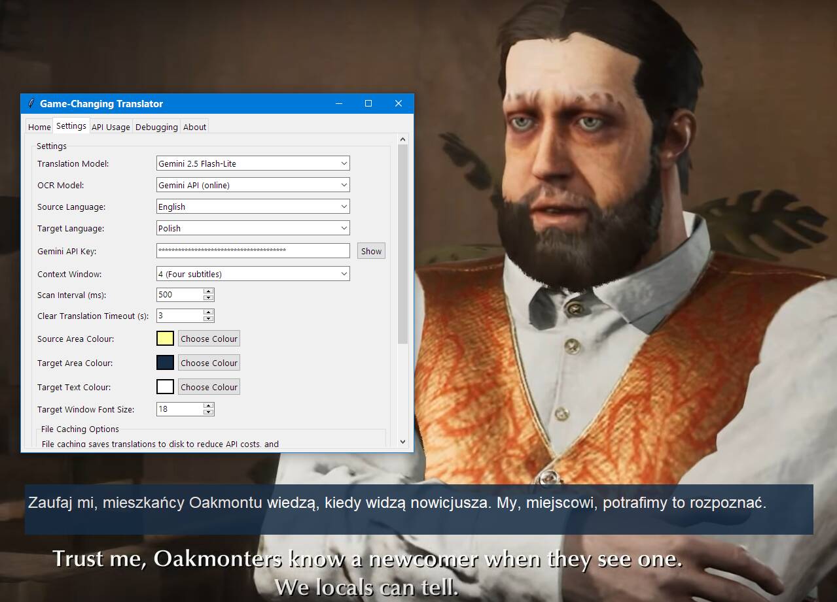Open the About tab
837x602 pixels.
(x=194, y=127)
